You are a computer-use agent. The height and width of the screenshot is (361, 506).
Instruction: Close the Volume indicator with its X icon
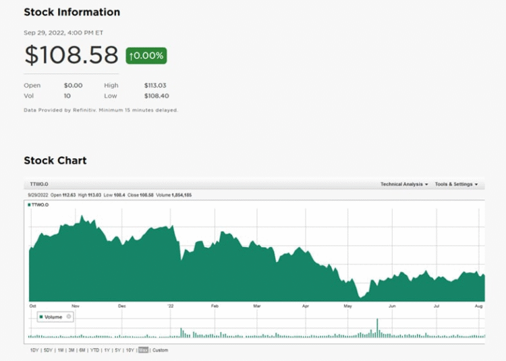69,317
